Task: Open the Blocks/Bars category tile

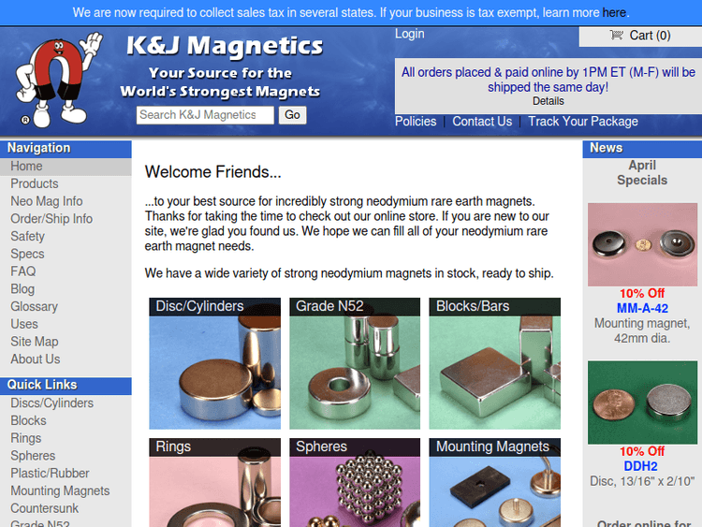Action: (x=495, y=363)
